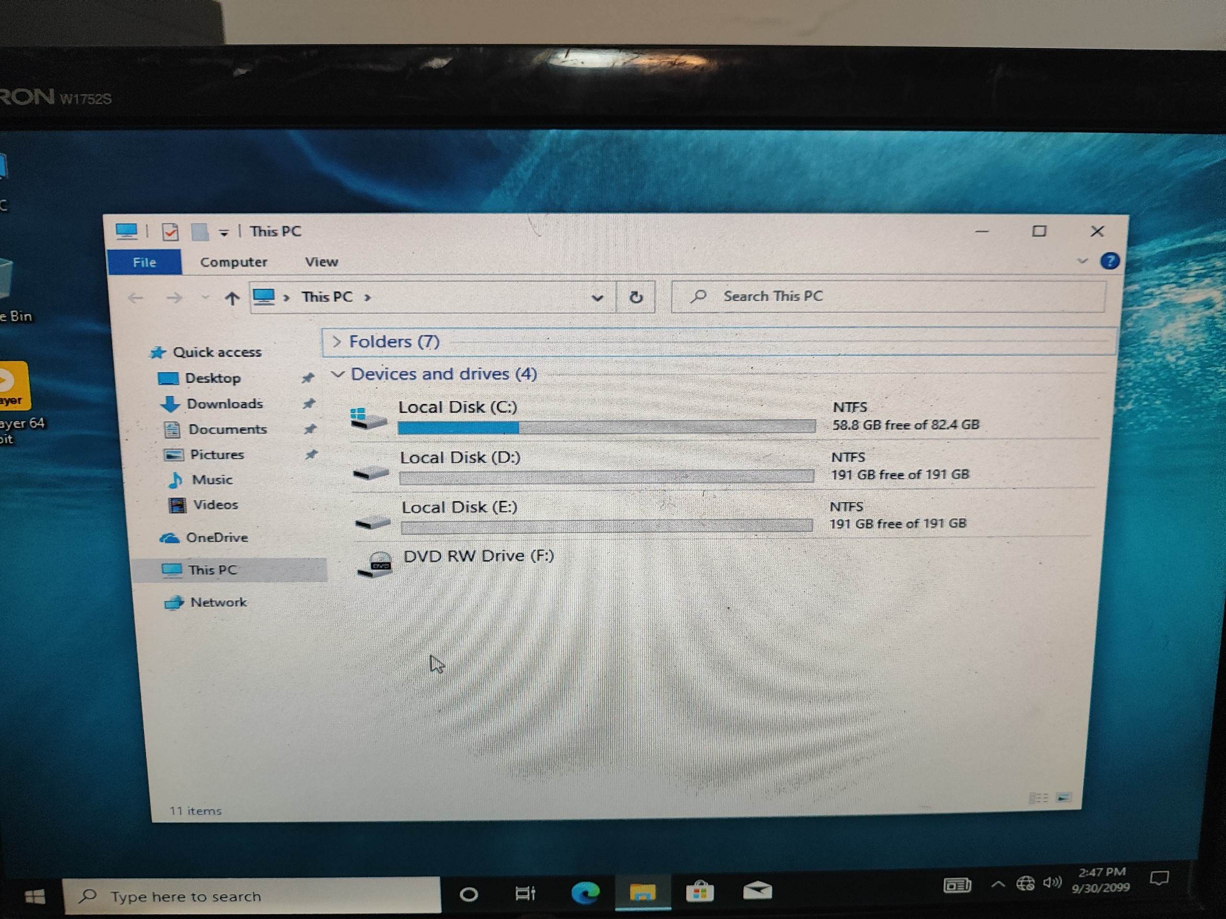Click the volume speaker tray icon
This screenshot has width=1226, height=919.
coord(1052,882)
